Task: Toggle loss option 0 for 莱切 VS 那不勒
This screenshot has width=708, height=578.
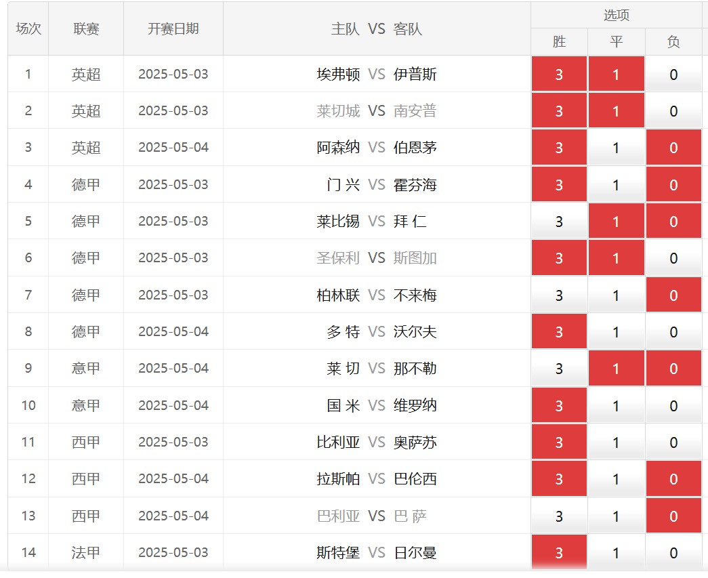Action: [673, 369]
